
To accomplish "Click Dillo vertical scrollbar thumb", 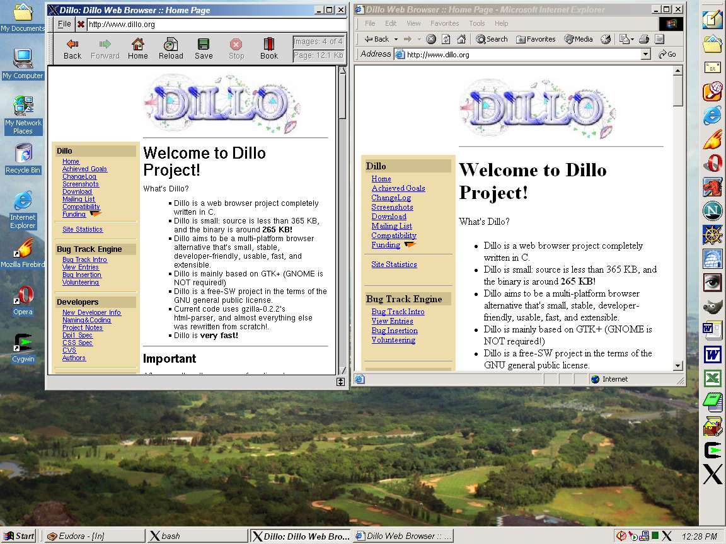I will tap(342, 96).
